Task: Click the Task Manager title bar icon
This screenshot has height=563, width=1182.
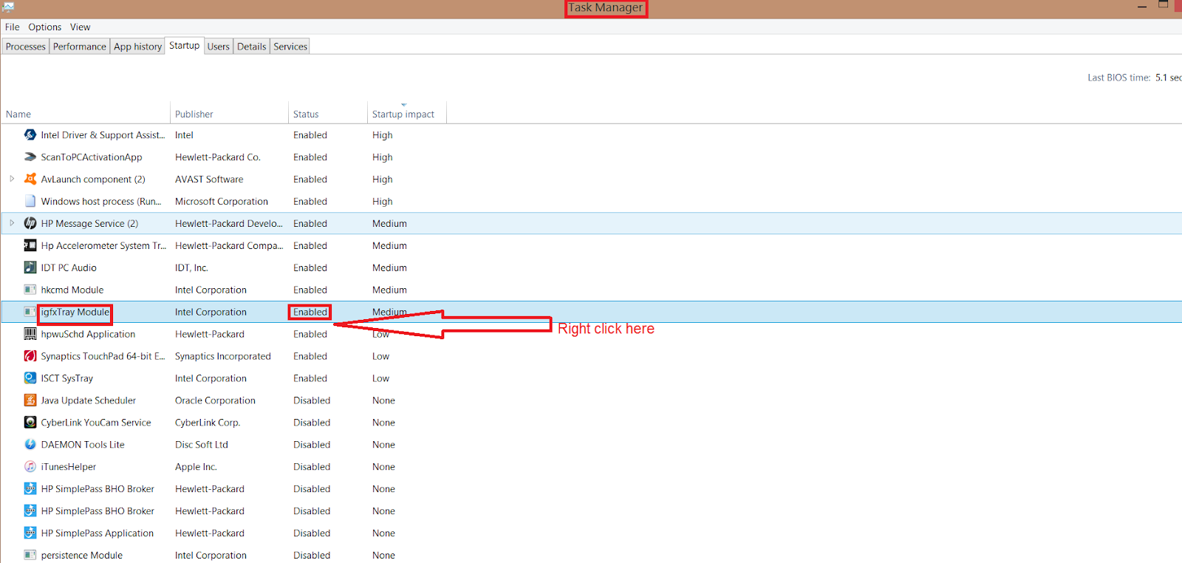Action: 8,7
